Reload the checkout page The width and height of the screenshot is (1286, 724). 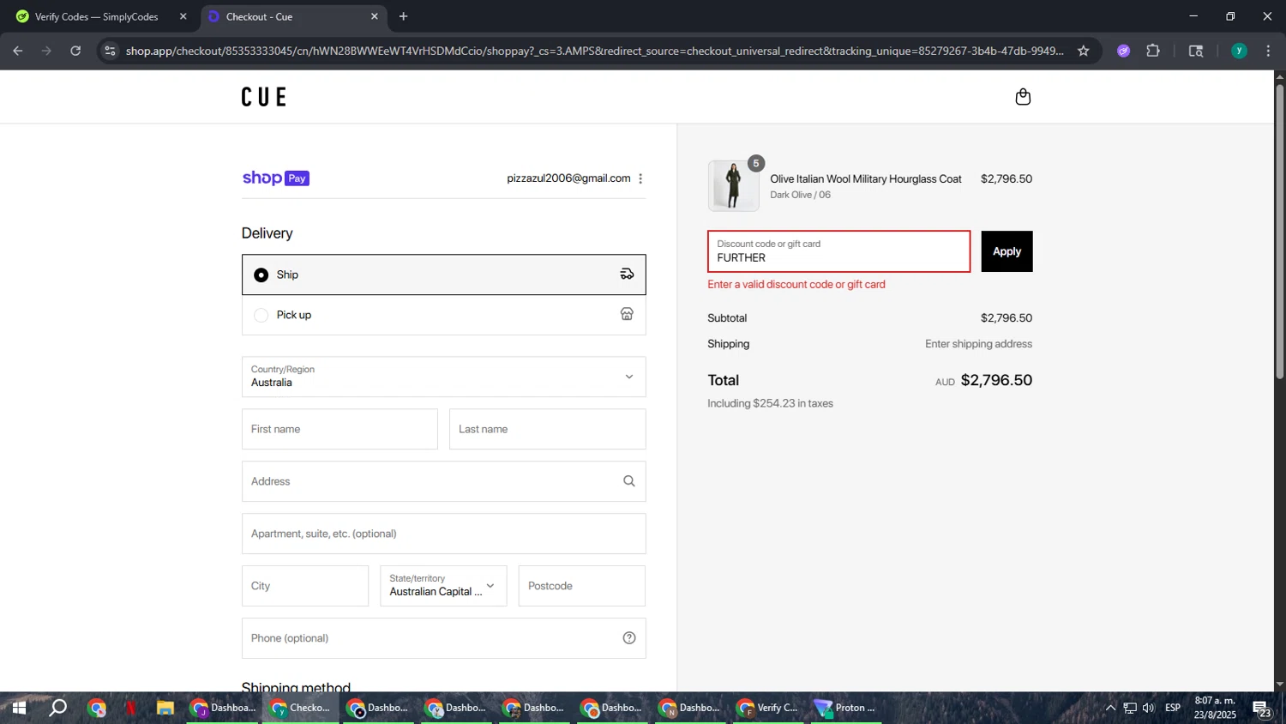pos(75,51)
